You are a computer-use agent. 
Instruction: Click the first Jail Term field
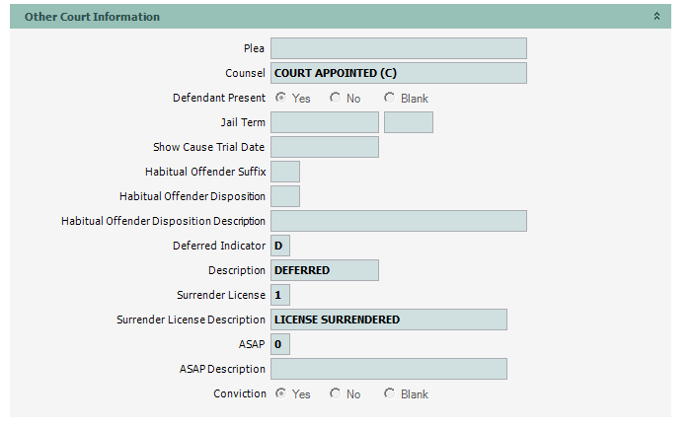[x=324, y=122]
